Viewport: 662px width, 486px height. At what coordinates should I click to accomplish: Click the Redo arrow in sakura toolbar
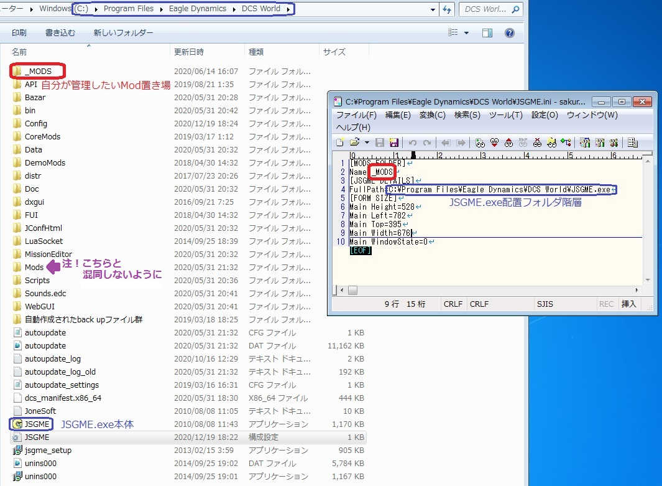tap(427, 143)
